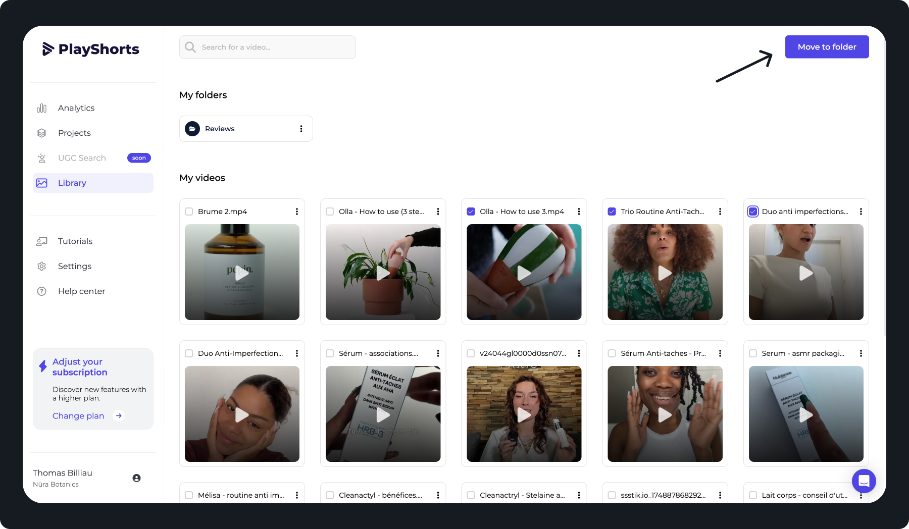Screen dimensions: 909x529
Task: Select the Cleanactyl - bénéfices checkbox
Action: (330, 495)
